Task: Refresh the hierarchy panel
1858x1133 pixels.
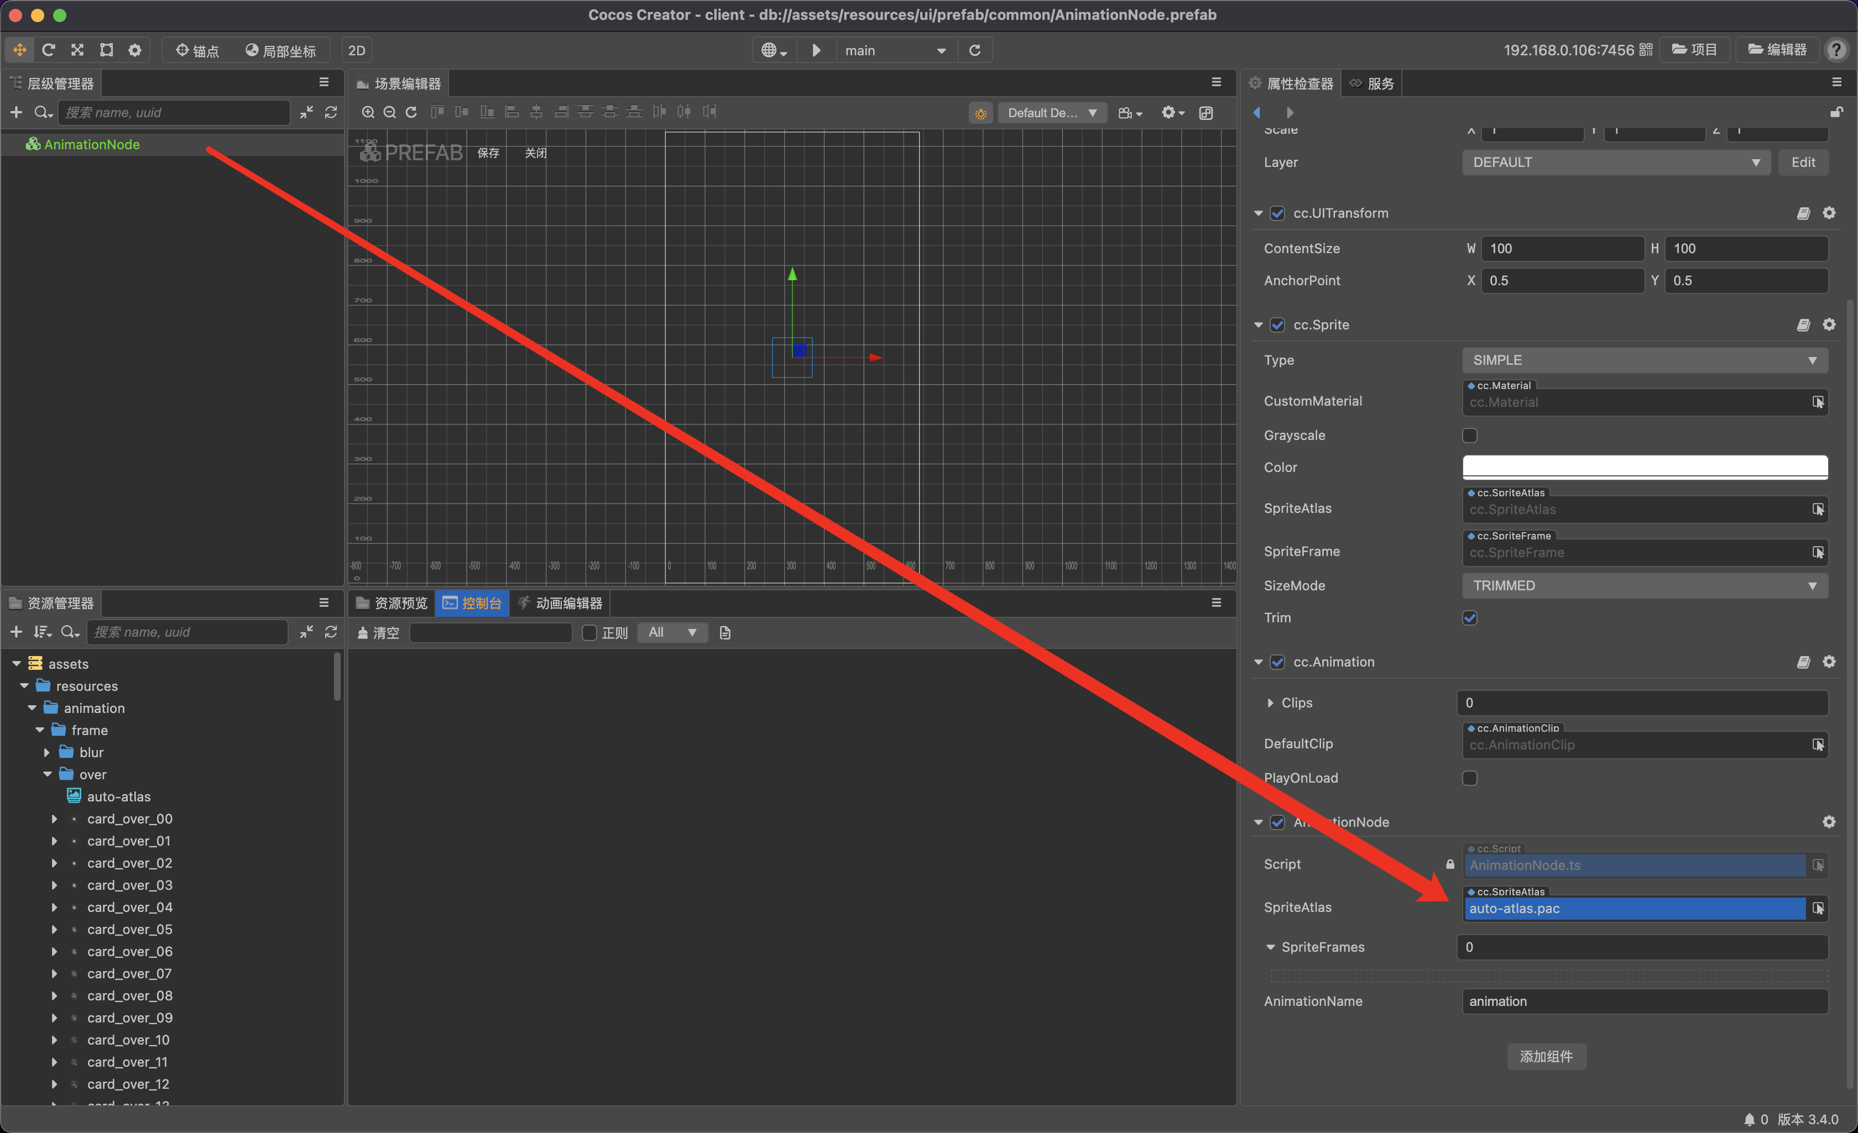Action: 330,112
